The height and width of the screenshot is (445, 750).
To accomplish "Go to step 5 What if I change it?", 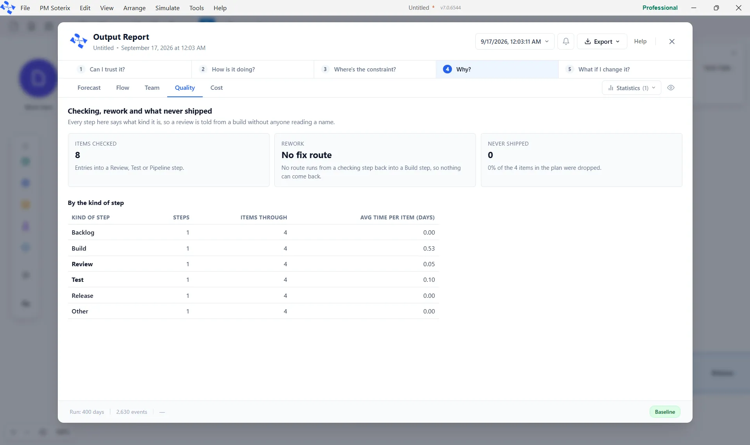I will point(625,69).
